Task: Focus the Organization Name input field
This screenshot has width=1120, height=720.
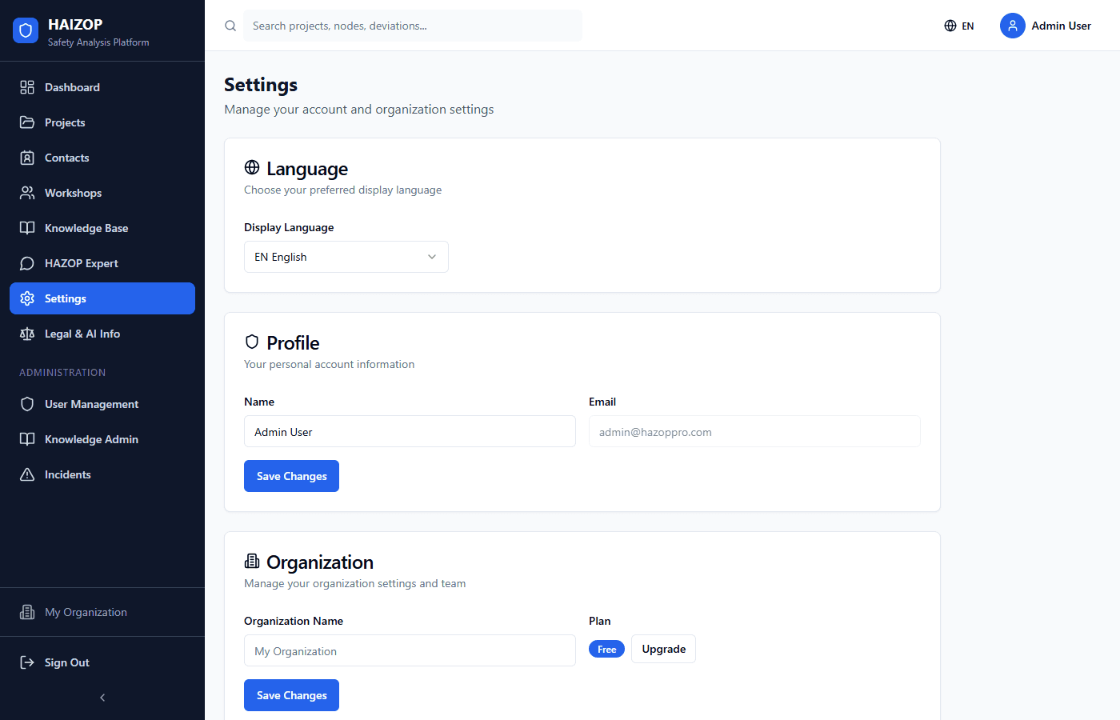Action: (x=410, y=650)
